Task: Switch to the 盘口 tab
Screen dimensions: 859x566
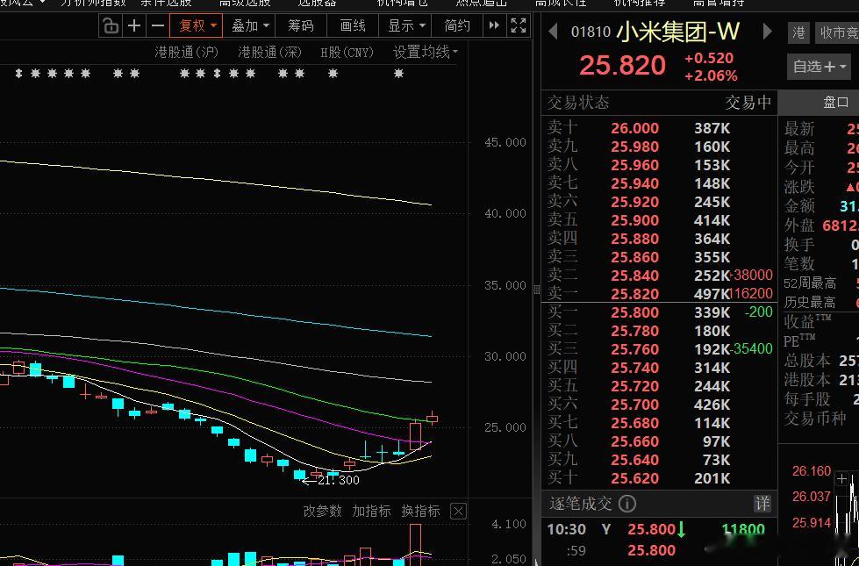Action: pos(835,103)
